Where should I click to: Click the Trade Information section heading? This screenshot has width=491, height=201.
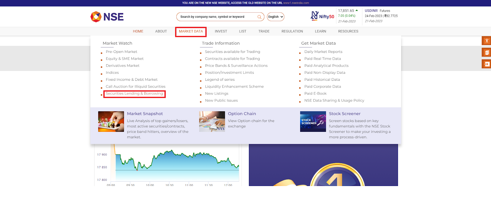coord(221,43)
